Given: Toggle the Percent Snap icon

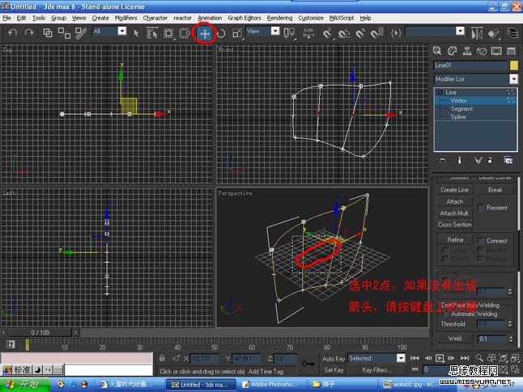Looking at the screenshot, I should 360,33.
